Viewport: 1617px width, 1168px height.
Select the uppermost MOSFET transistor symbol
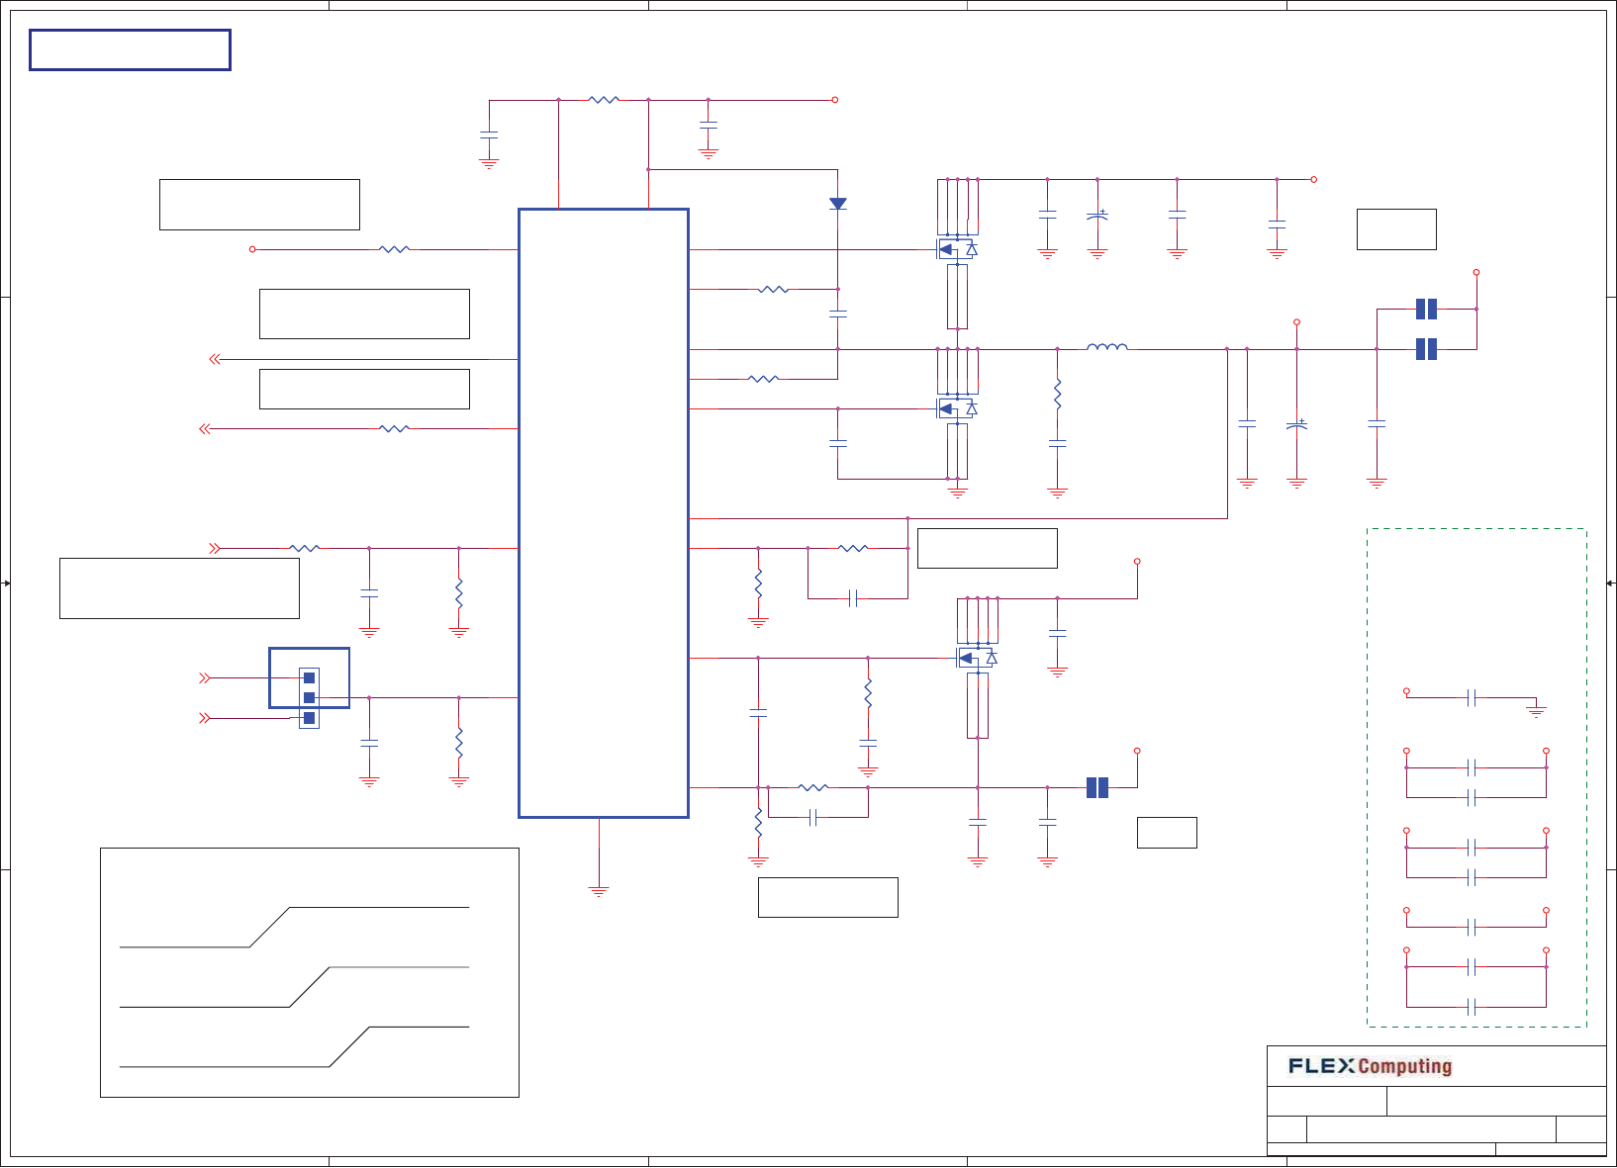[x=957, y=249]
